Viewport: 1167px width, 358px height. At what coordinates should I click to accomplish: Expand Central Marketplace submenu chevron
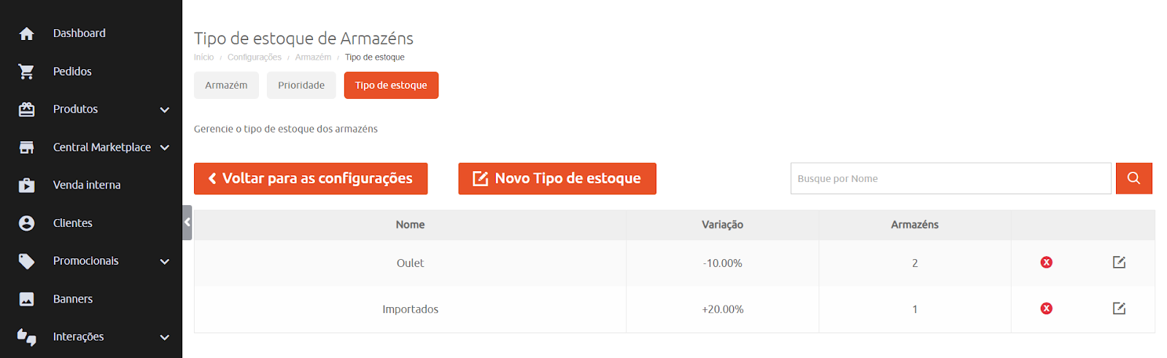[165, 148]
